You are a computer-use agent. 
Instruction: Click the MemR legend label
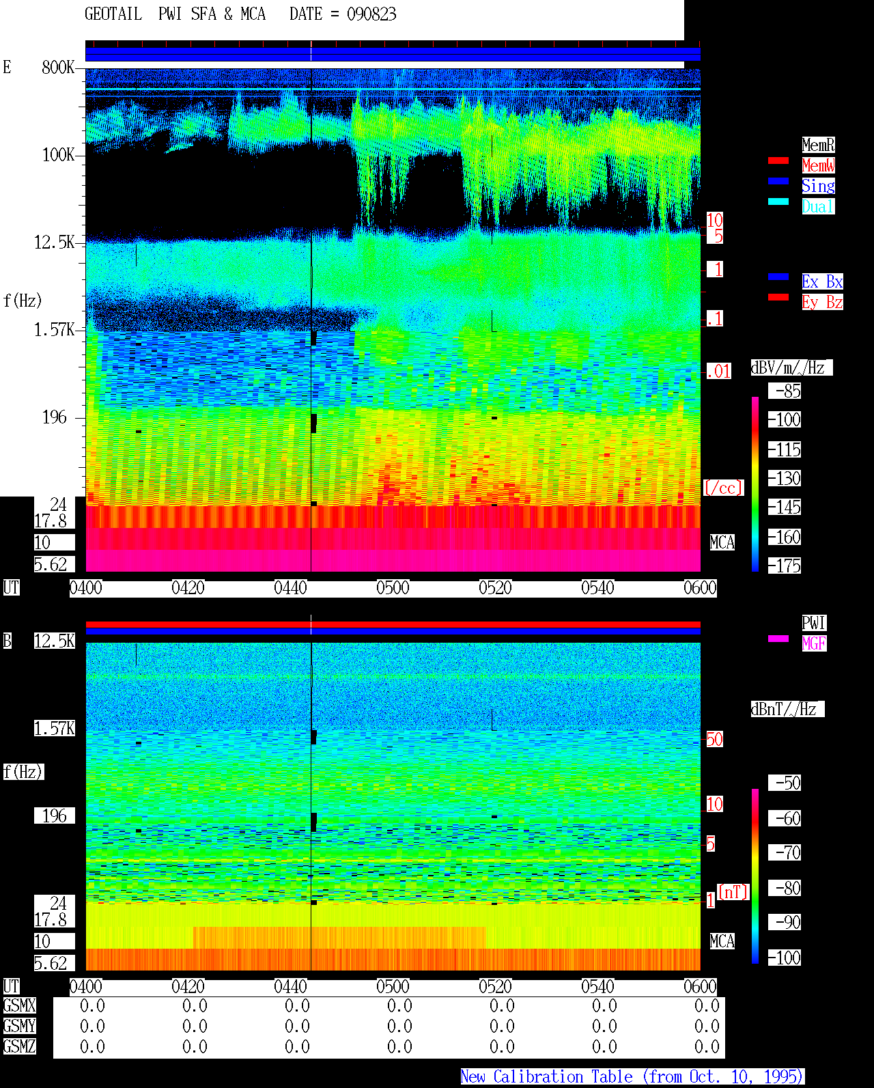[818, 145]
